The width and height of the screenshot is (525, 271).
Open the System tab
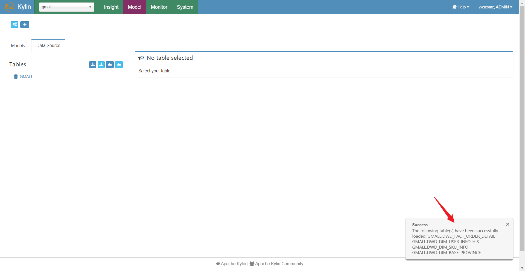(x=185, y=7)
